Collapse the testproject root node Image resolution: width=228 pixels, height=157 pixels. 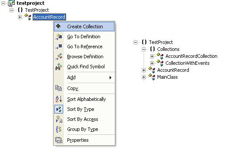[x=3, y=3]
